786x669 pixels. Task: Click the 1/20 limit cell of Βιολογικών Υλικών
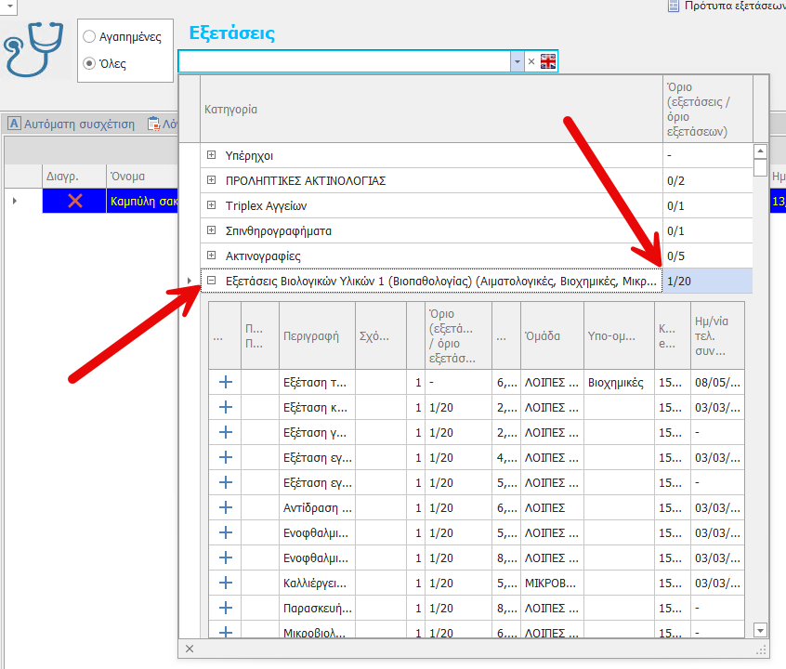click(707, 281)
